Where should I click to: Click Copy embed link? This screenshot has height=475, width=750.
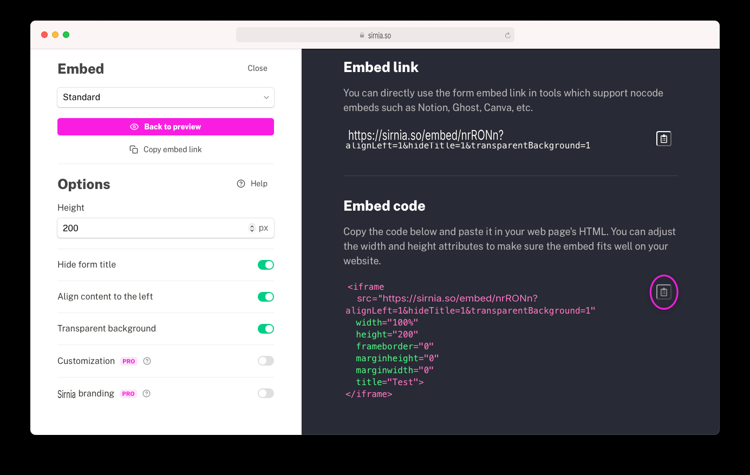pyautogui.click(x=166, y=149)
